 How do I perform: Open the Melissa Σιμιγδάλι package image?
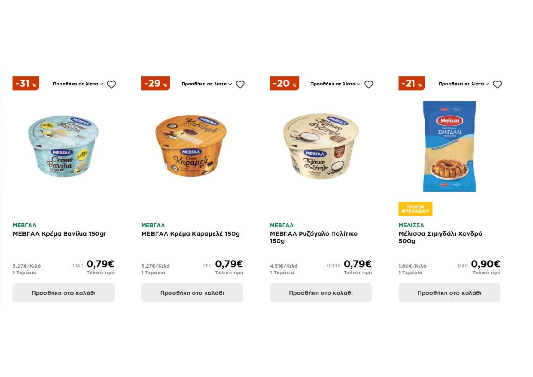449,146
